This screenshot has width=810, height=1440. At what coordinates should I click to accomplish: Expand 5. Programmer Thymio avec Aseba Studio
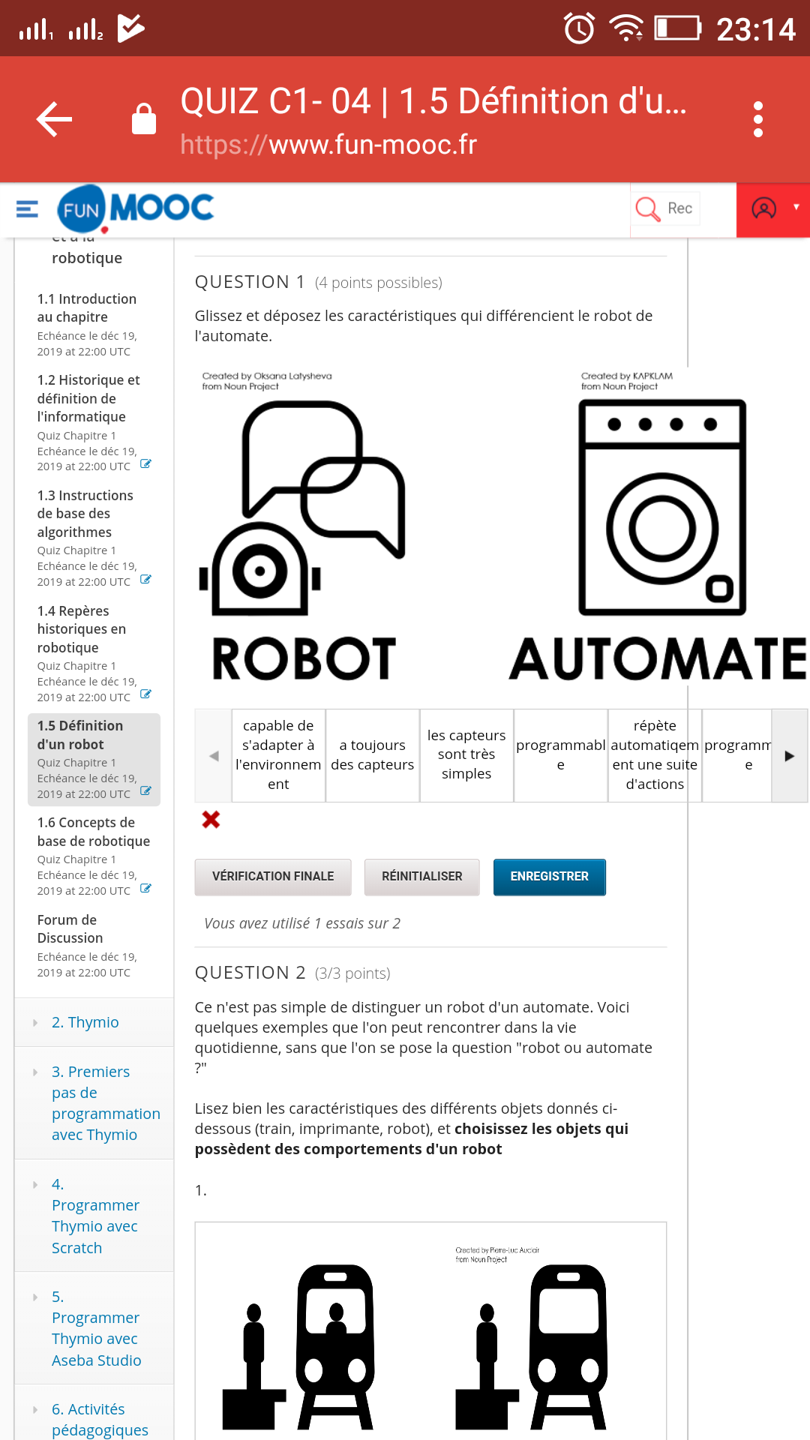[x=96, y=1328]
